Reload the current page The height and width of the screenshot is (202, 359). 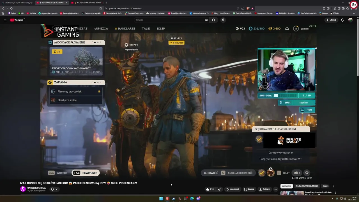pos(11,8)
